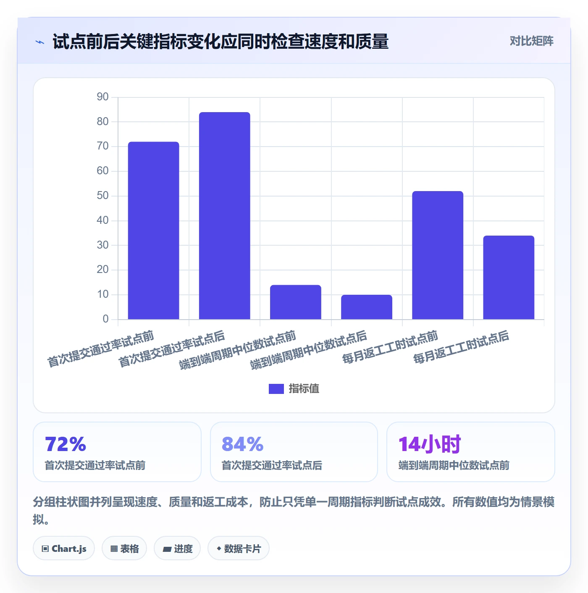
Task: Select the 对比矩阵 label in header
Action: point(531,41)
